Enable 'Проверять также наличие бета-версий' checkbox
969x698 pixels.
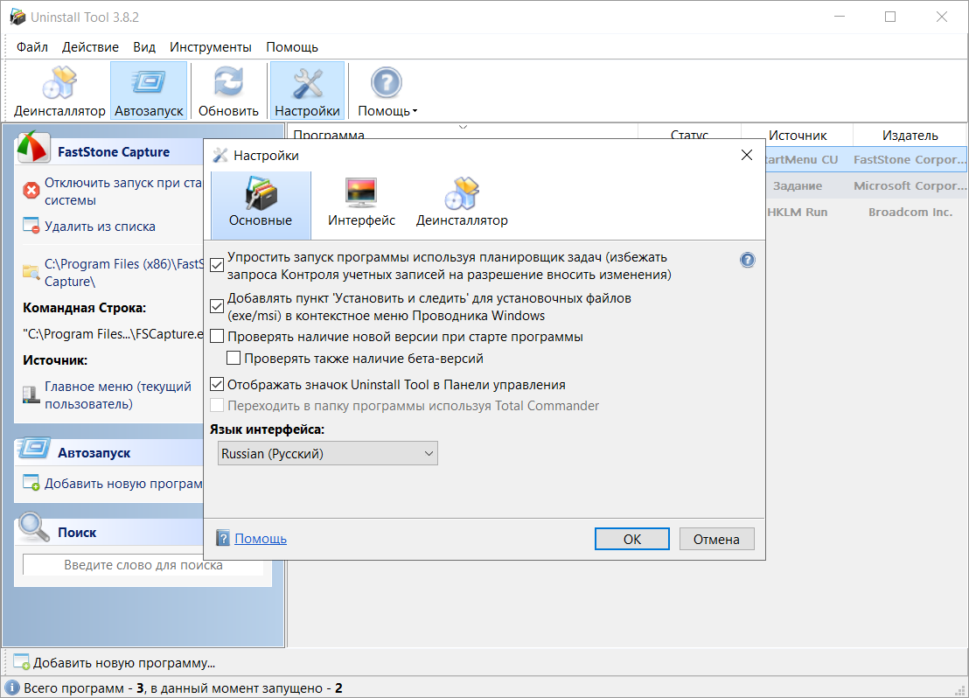point(234,358)
